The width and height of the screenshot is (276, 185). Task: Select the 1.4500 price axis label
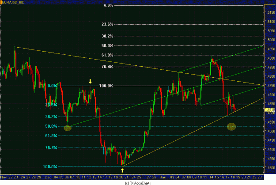click(270, 131)
